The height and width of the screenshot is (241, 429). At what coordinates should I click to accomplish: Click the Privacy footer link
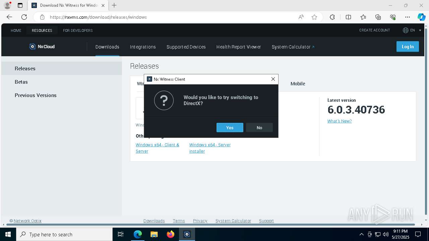coord(200,221)
